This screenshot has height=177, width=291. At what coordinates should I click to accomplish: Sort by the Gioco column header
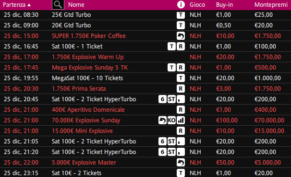pos(197,5)
